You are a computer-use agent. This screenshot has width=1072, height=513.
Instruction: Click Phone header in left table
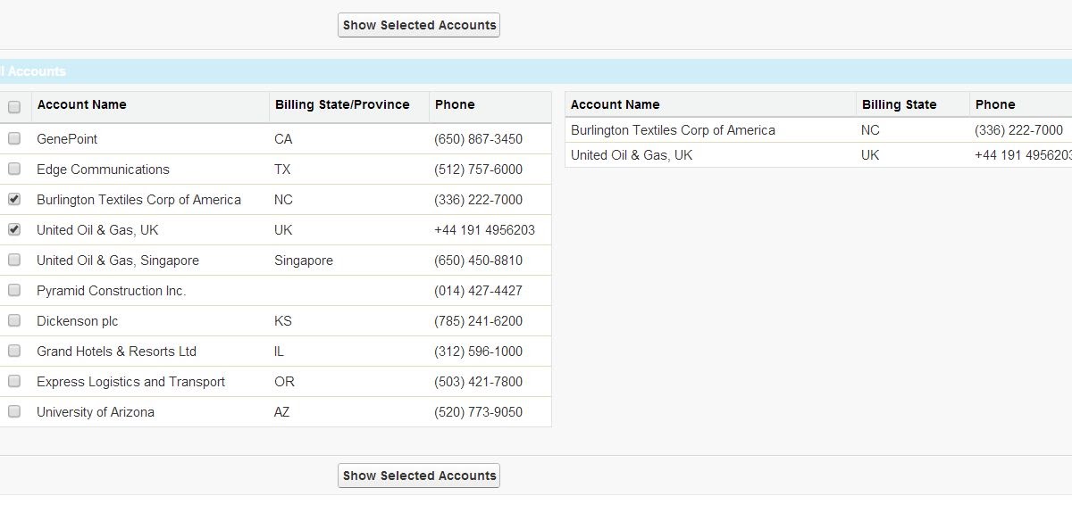tap(455, 104)
